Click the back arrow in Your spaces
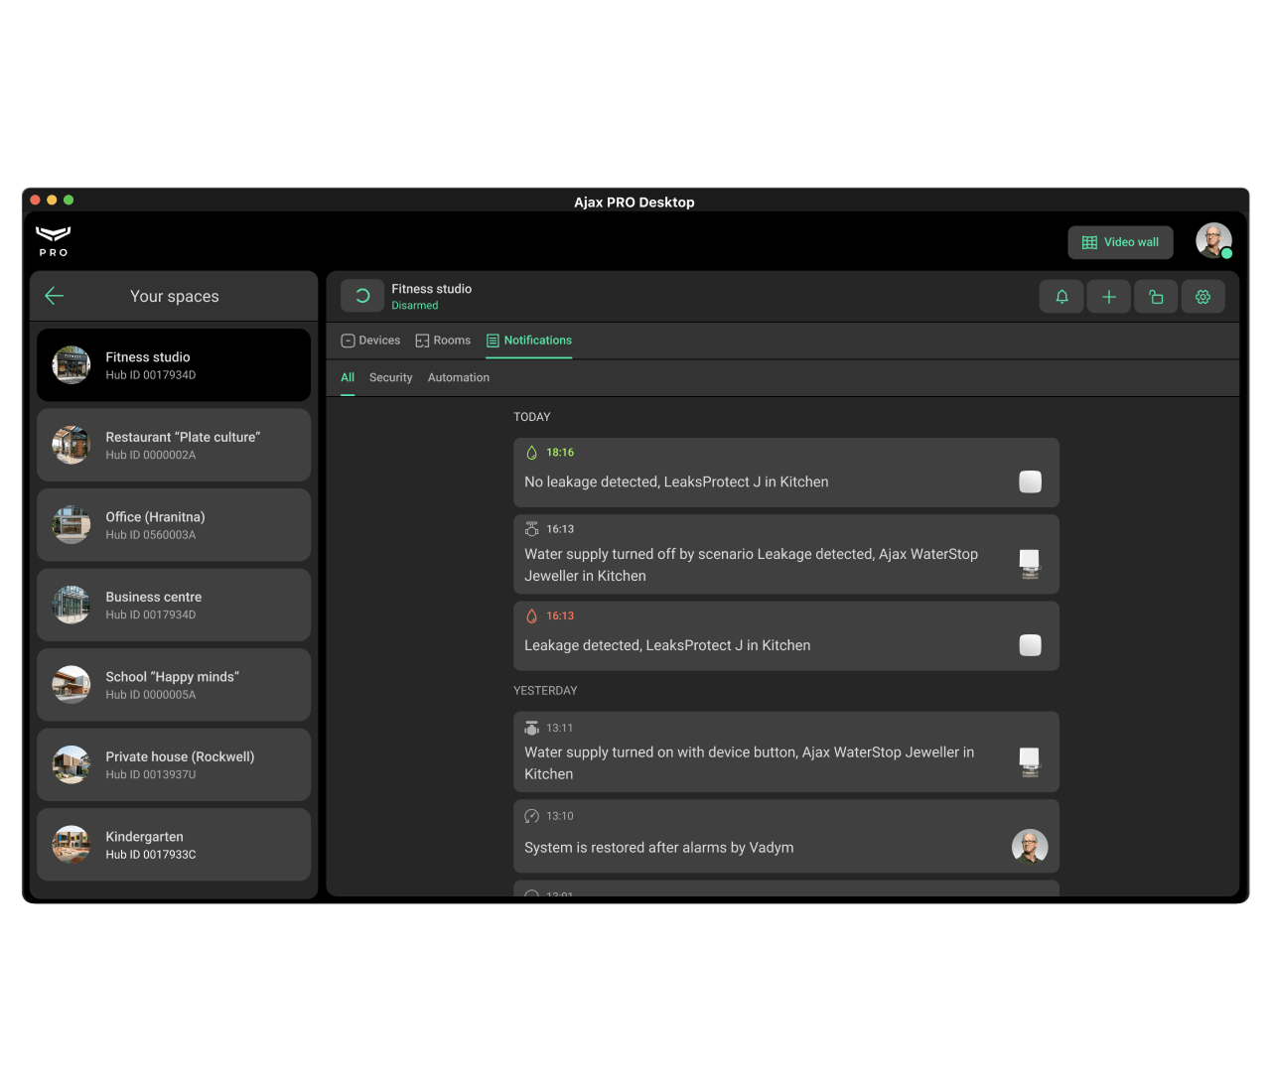 (x=55, y=296)
